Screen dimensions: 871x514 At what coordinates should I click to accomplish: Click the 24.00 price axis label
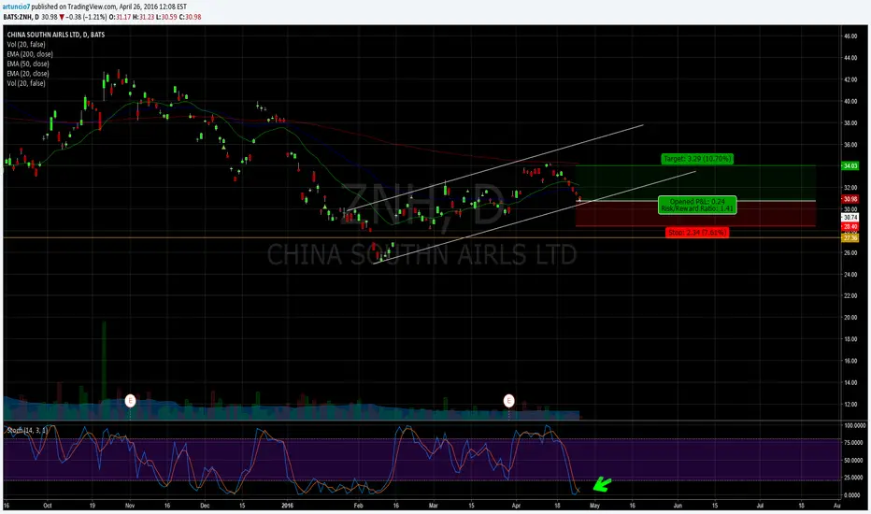point(850,275)
